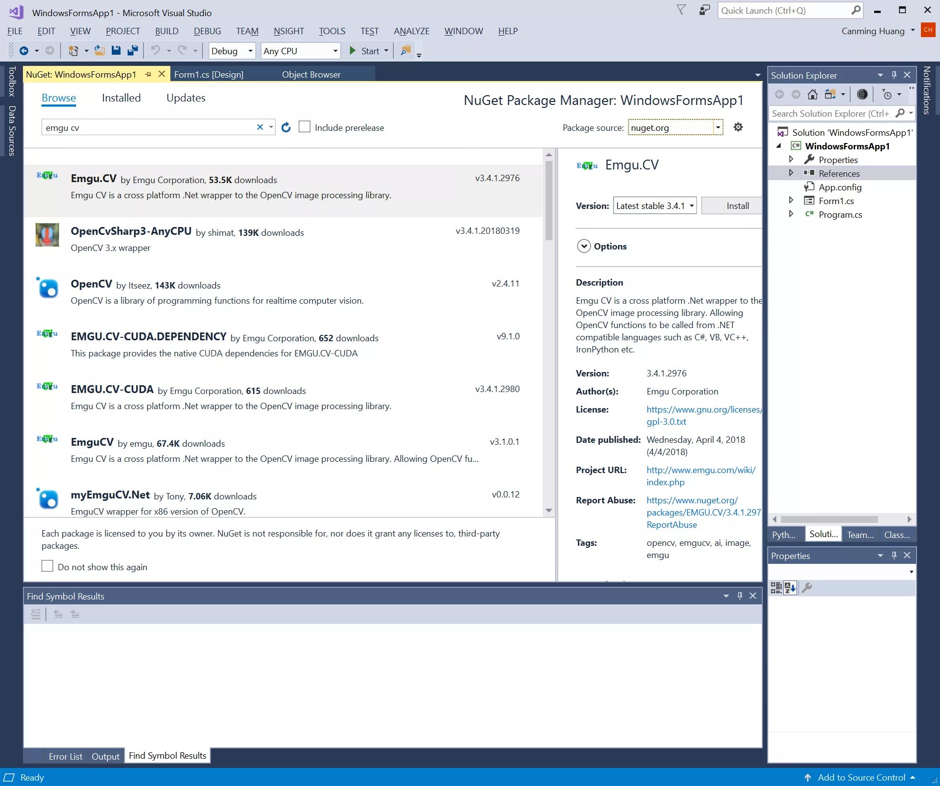
Task: Click the Save All icon
Action: pyautogui.click(x=132, y=50)
